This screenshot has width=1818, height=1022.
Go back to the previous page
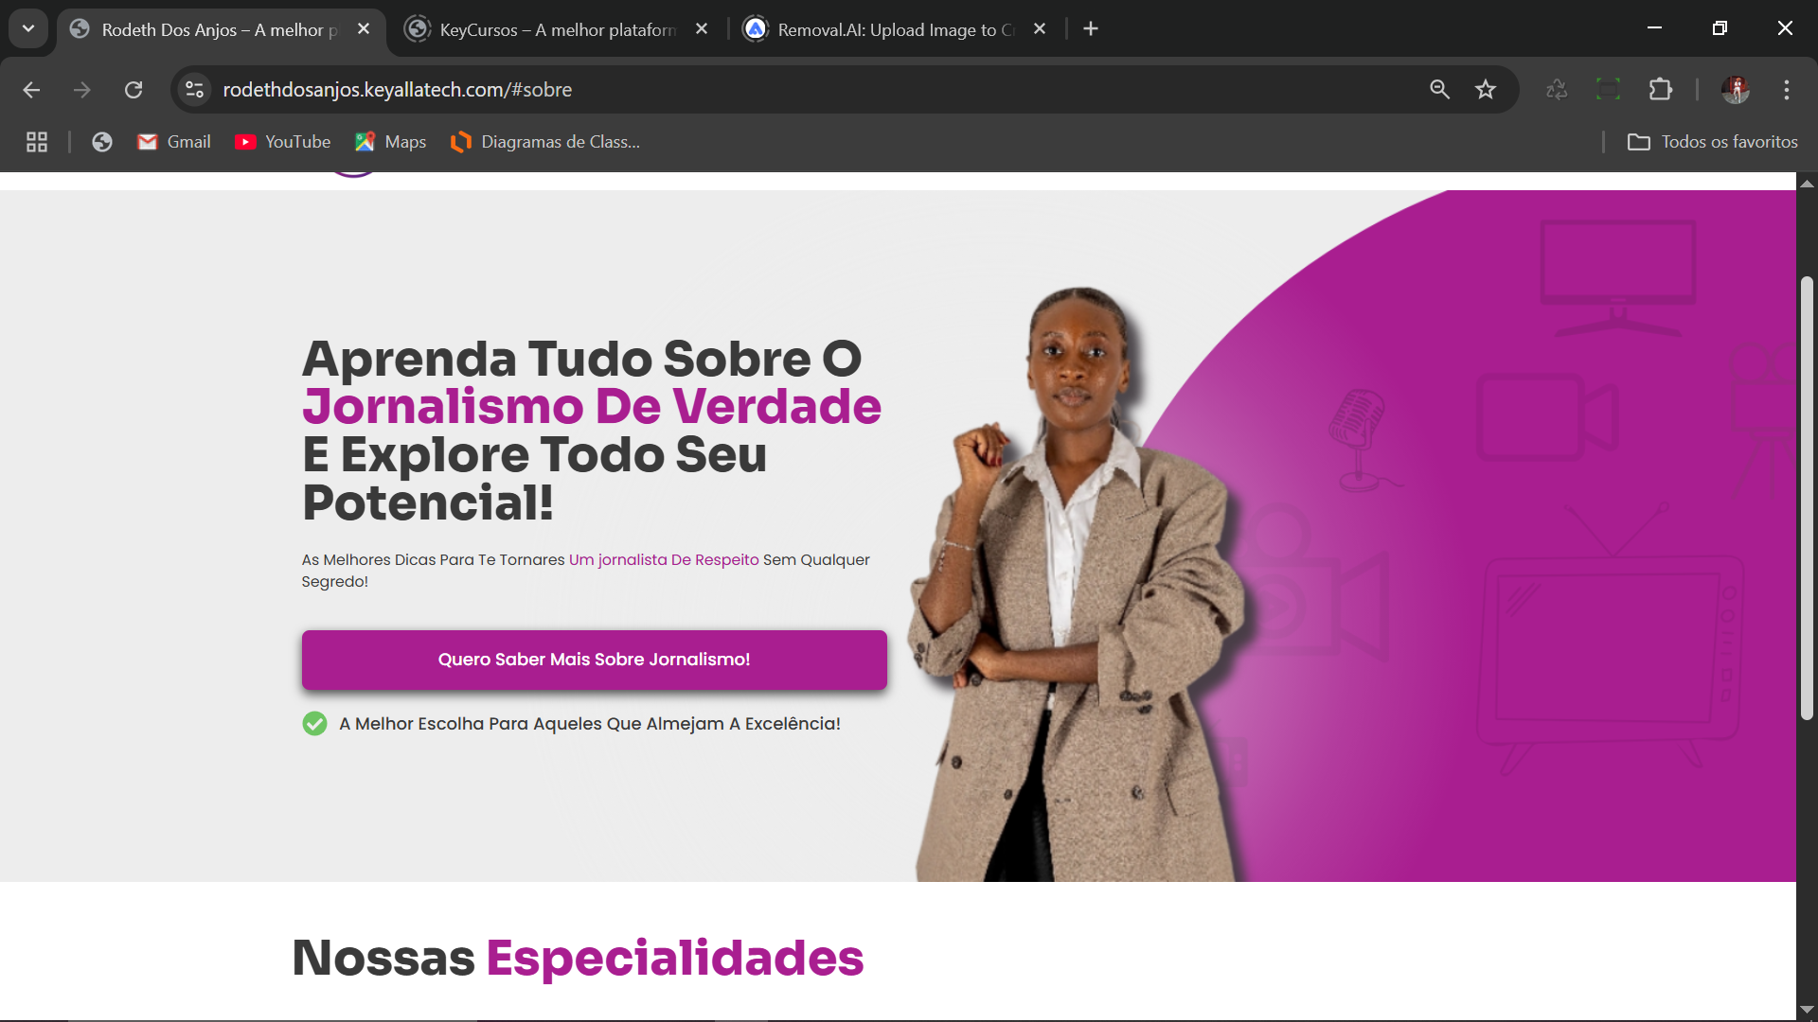coord(31,90)
